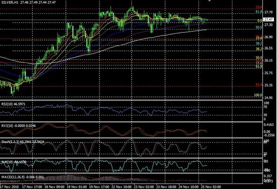Screen dimensions: 277x189
Task: Click the 22 Nov 10:00 time label
Action: [x=122, y=187]
